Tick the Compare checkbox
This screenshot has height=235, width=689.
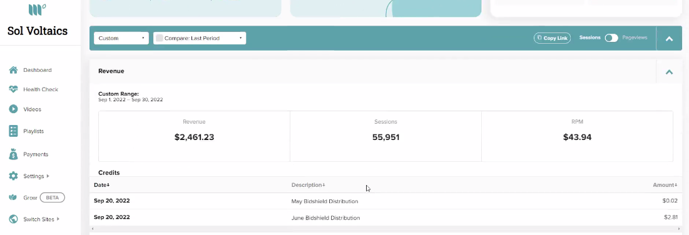160,38
